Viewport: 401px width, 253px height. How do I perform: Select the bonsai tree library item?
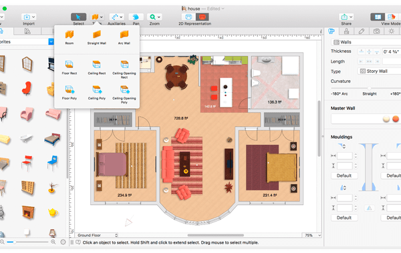point(52,188)
